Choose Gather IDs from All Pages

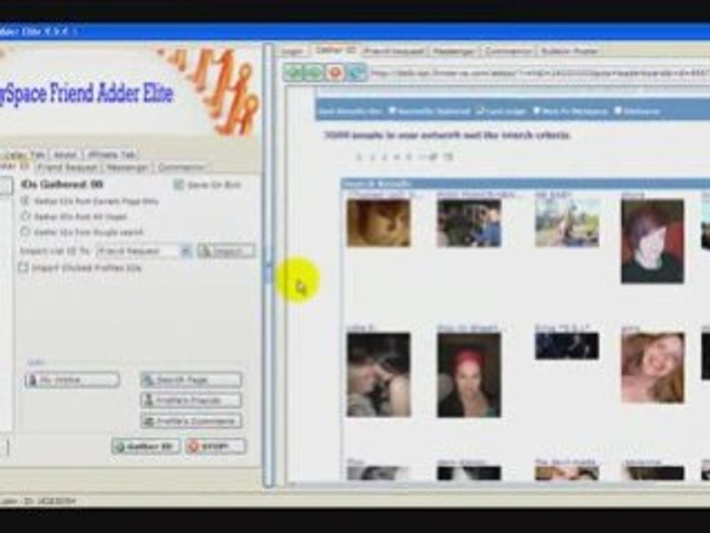pos(25,216)
